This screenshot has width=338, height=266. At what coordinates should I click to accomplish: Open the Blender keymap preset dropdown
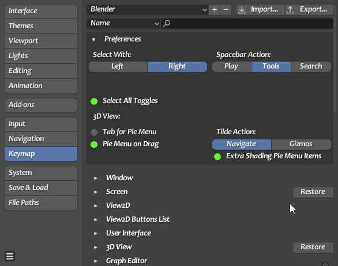(x=148, y=10)
